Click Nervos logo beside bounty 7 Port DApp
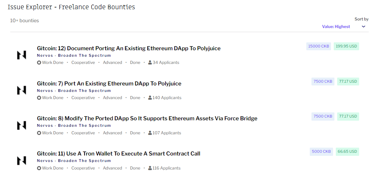380x176 pixels. (x=22, y=90)
